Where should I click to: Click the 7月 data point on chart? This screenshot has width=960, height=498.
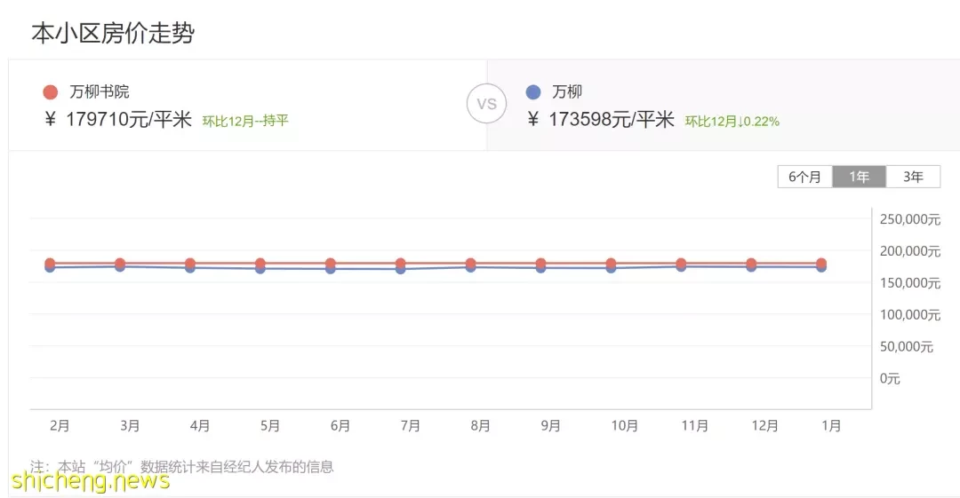pos(400,265)
